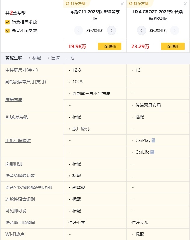Click the 原厂原机 cell
This screenshot has width=190, height=240.
(x=81, y=129)
